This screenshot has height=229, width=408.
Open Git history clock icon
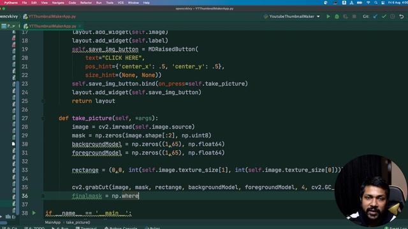(393, 17)
